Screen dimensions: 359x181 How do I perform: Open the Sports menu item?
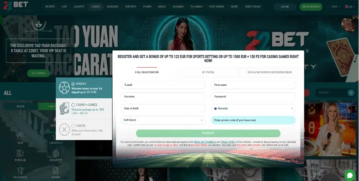tap(50, 7)
